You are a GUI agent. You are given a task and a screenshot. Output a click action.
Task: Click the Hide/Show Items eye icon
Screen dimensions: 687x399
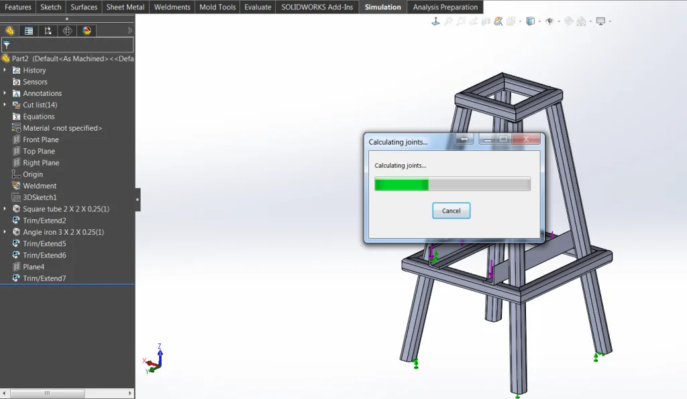[x=549, y=21]
